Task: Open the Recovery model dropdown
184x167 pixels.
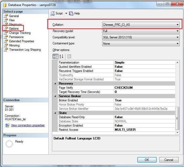Action: click(x=141, y=31)
